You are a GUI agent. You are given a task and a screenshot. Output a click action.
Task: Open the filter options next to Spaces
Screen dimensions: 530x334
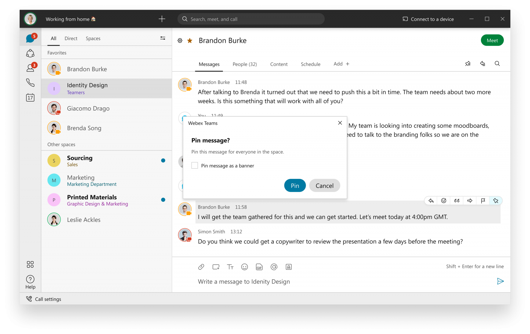coord(163,38)
